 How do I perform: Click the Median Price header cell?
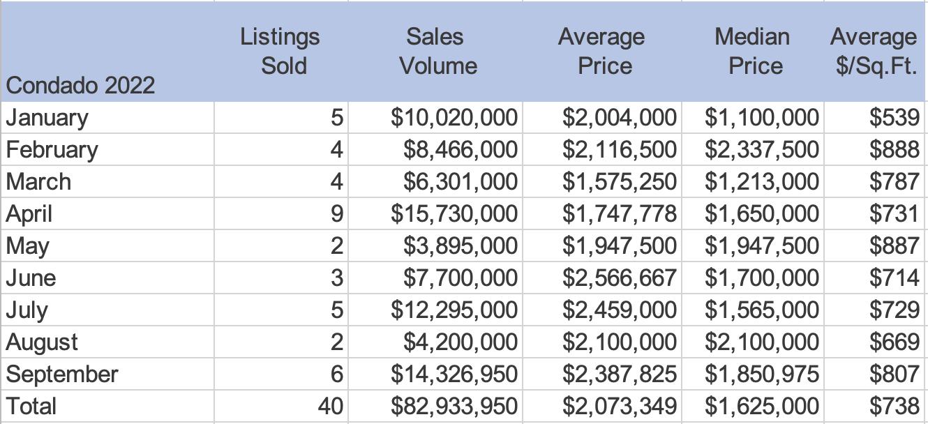tap(752, 51)
